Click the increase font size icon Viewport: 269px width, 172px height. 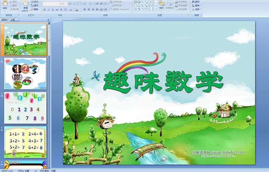coord(69,3)
